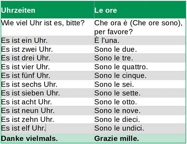187x144 pixels.
Task: Select the bold 'Danke vielmals.' cell
Action: (x=47, y=138)
